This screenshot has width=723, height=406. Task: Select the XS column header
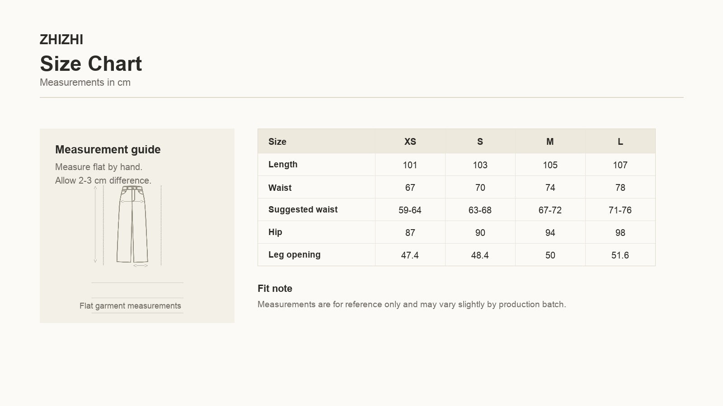coord(410,142)
